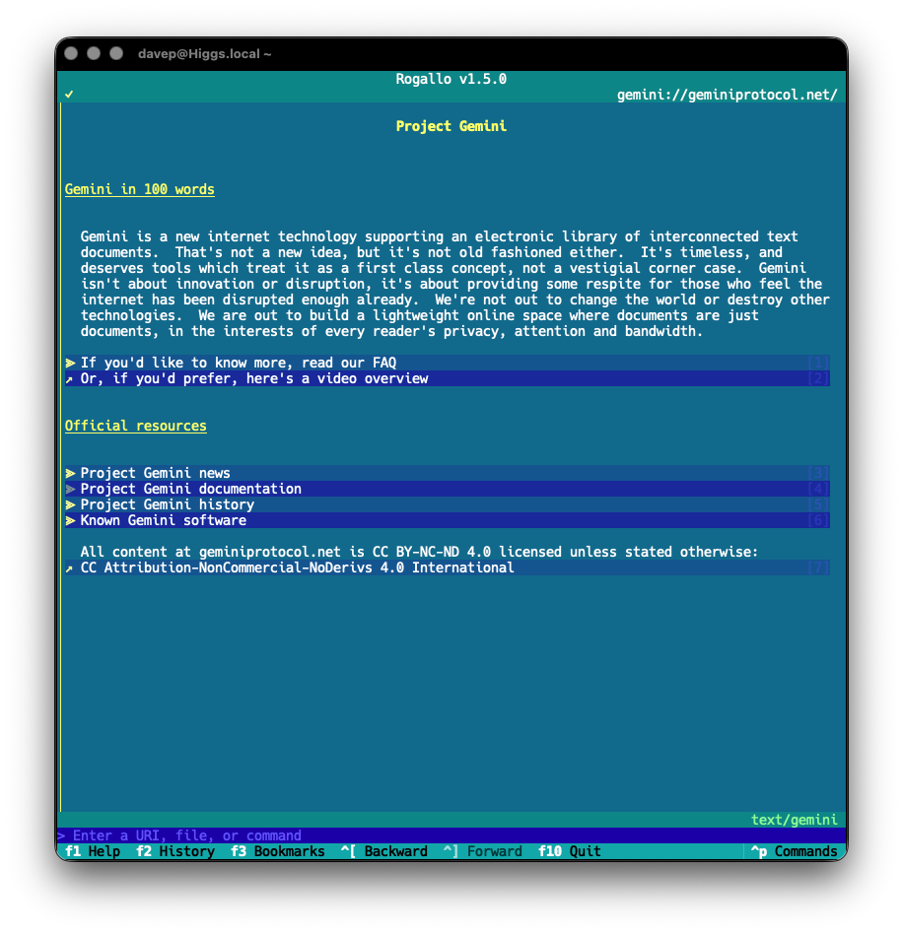Open Project Gemini documentation link
Screen dimensions: 903x934
pyautogui.click(x=447, y=489)
